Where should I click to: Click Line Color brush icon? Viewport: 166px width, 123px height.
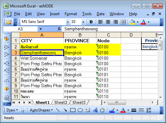tap(112, 110)
